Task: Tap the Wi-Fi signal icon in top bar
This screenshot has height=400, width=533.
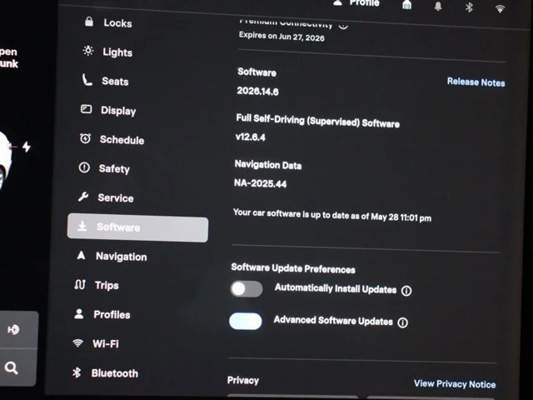Action: pyautogui.click(x=500, y=8)
